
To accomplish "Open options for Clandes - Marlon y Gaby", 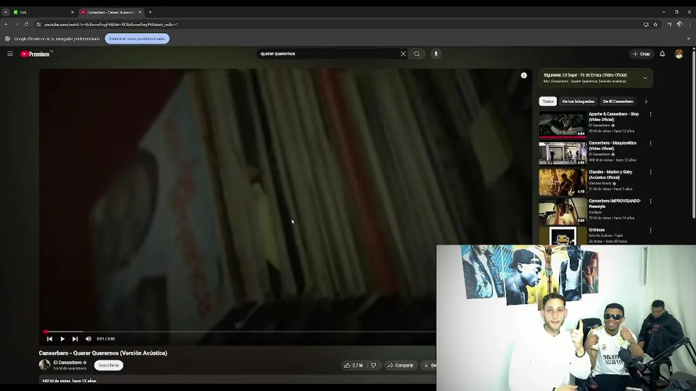I will (650, 172).
